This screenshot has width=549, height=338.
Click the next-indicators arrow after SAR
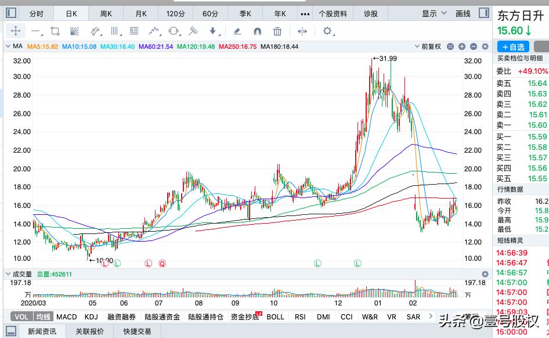431,317
